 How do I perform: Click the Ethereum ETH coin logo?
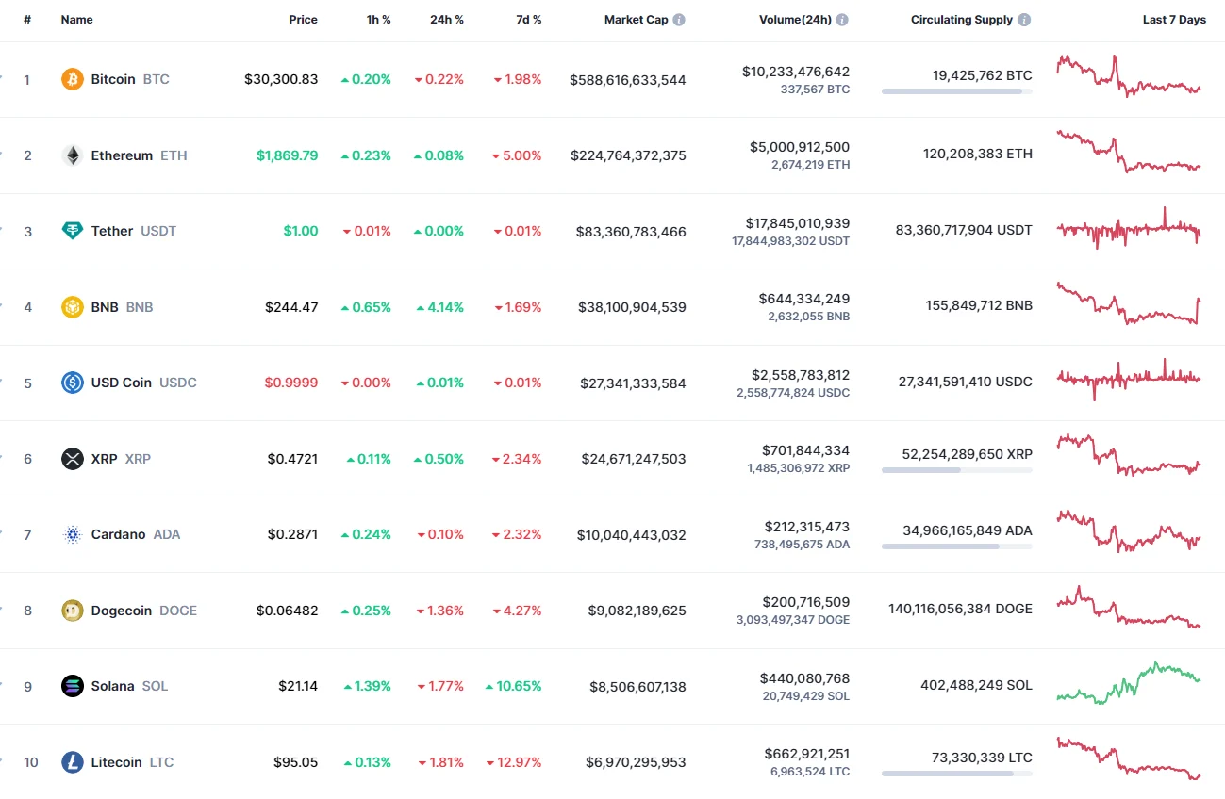[x=71, y=155]
